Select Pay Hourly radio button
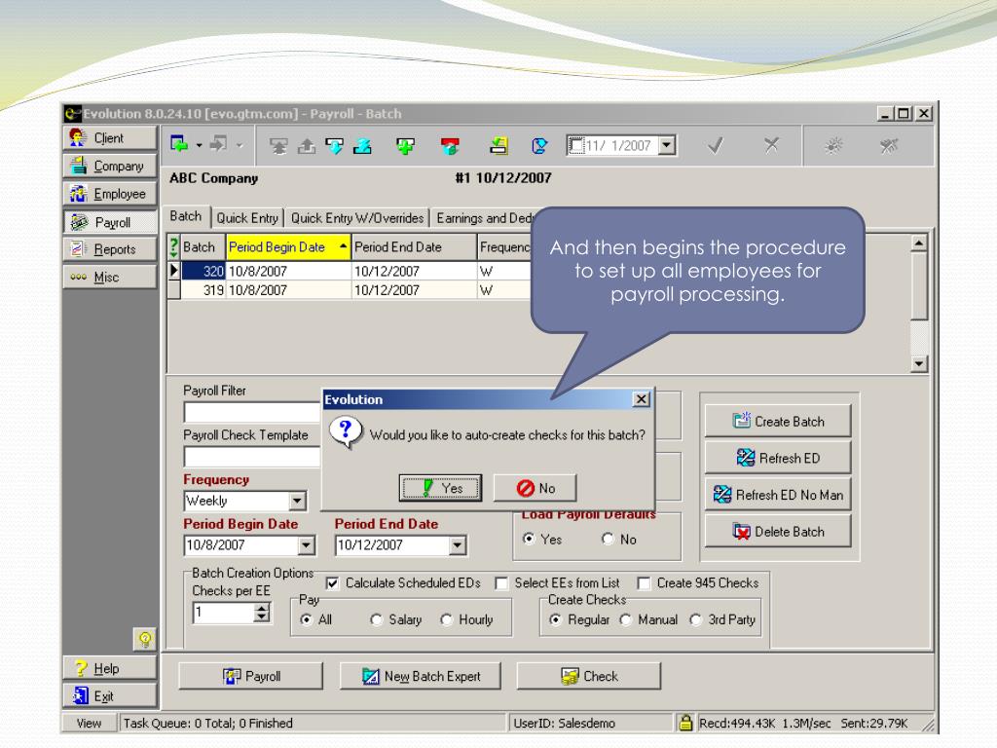 446,619
